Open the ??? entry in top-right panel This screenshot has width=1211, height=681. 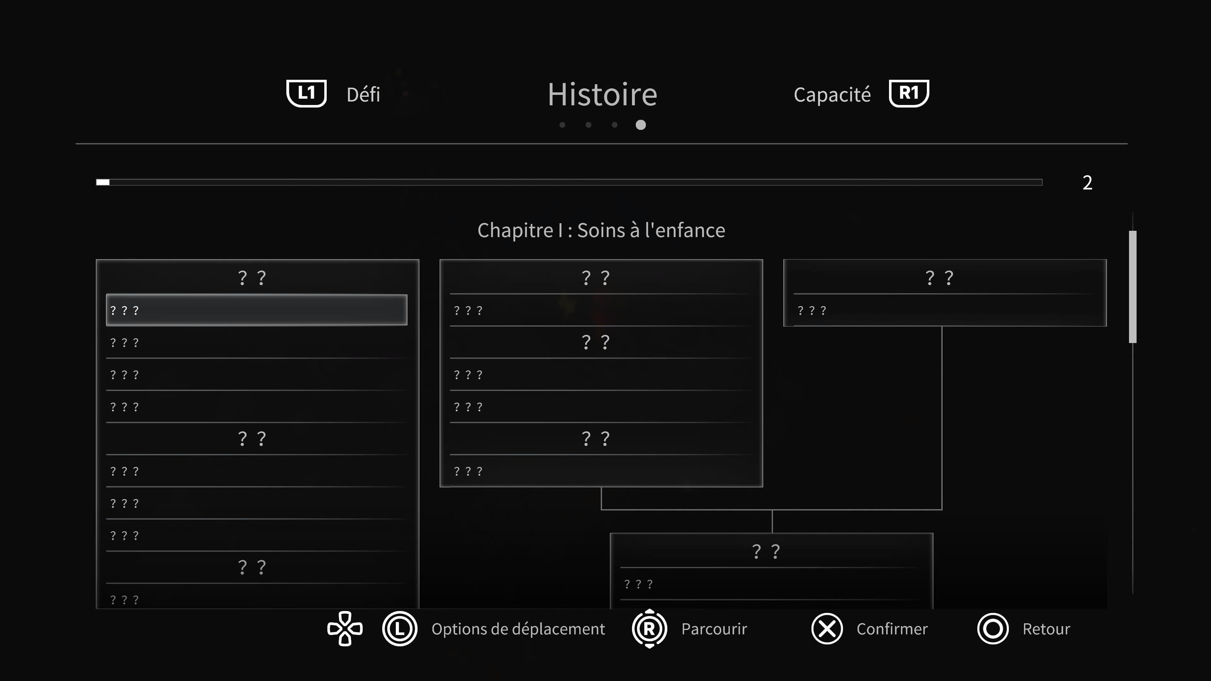[945, 310]
